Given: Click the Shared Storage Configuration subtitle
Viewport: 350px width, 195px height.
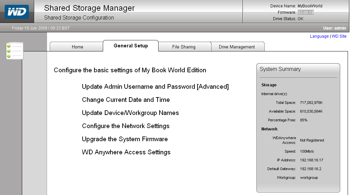Looking at the screenshot, I should point(79,17).
